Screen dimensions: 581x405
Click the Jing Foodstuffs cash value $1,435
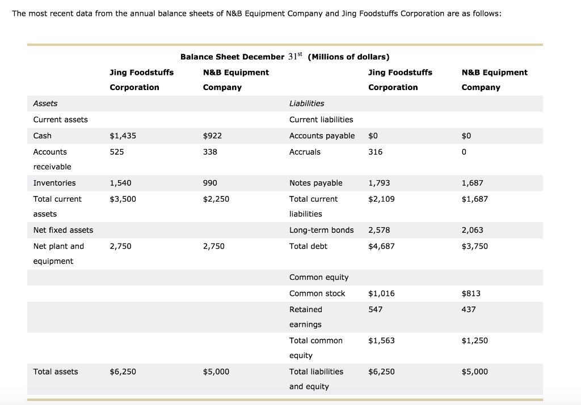tap(123, 136)
